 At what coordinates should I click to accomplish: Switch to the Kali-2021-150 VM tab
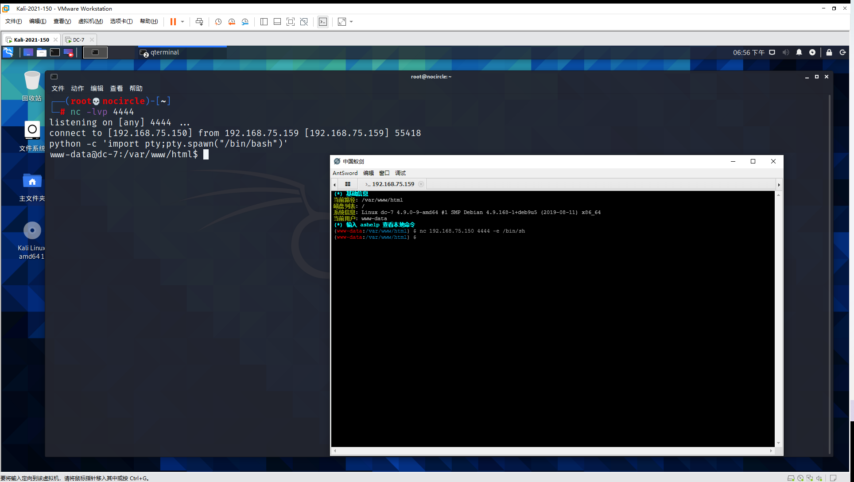(x=31, y=39)
